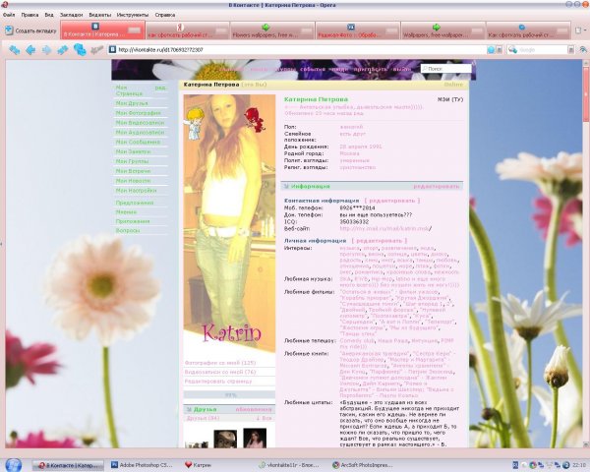Open Мои Друзья in sidebar
Image resolution: width=590 pixels, height=472 pixels.
(132, 103)
